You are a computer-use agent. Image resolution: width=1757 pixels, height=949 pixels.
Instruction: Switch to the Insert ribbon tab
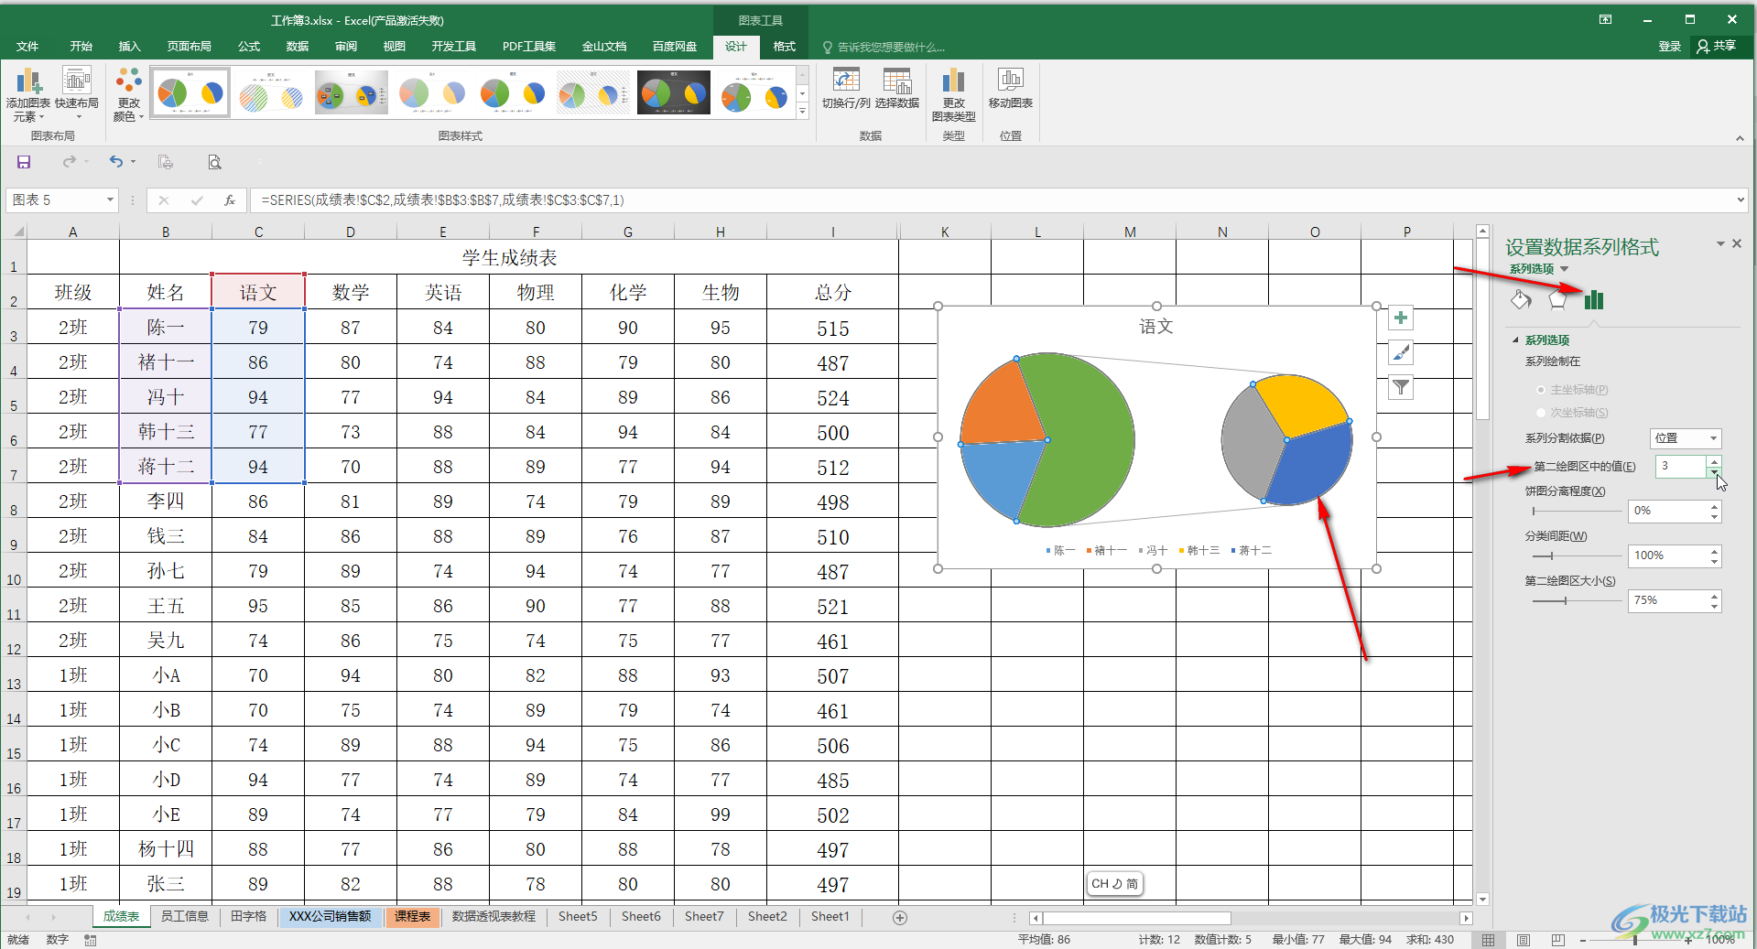tap(129, 46)
